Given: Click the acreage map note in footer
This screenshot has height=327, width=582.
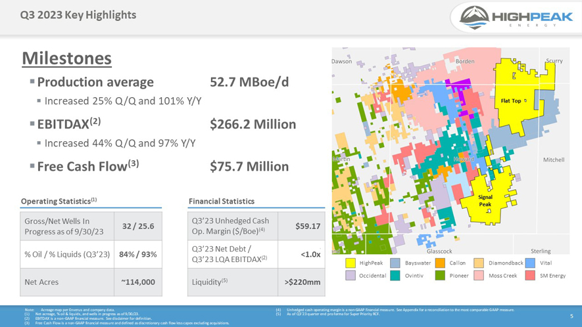Looking at the screenshot, I should point(70,310).
